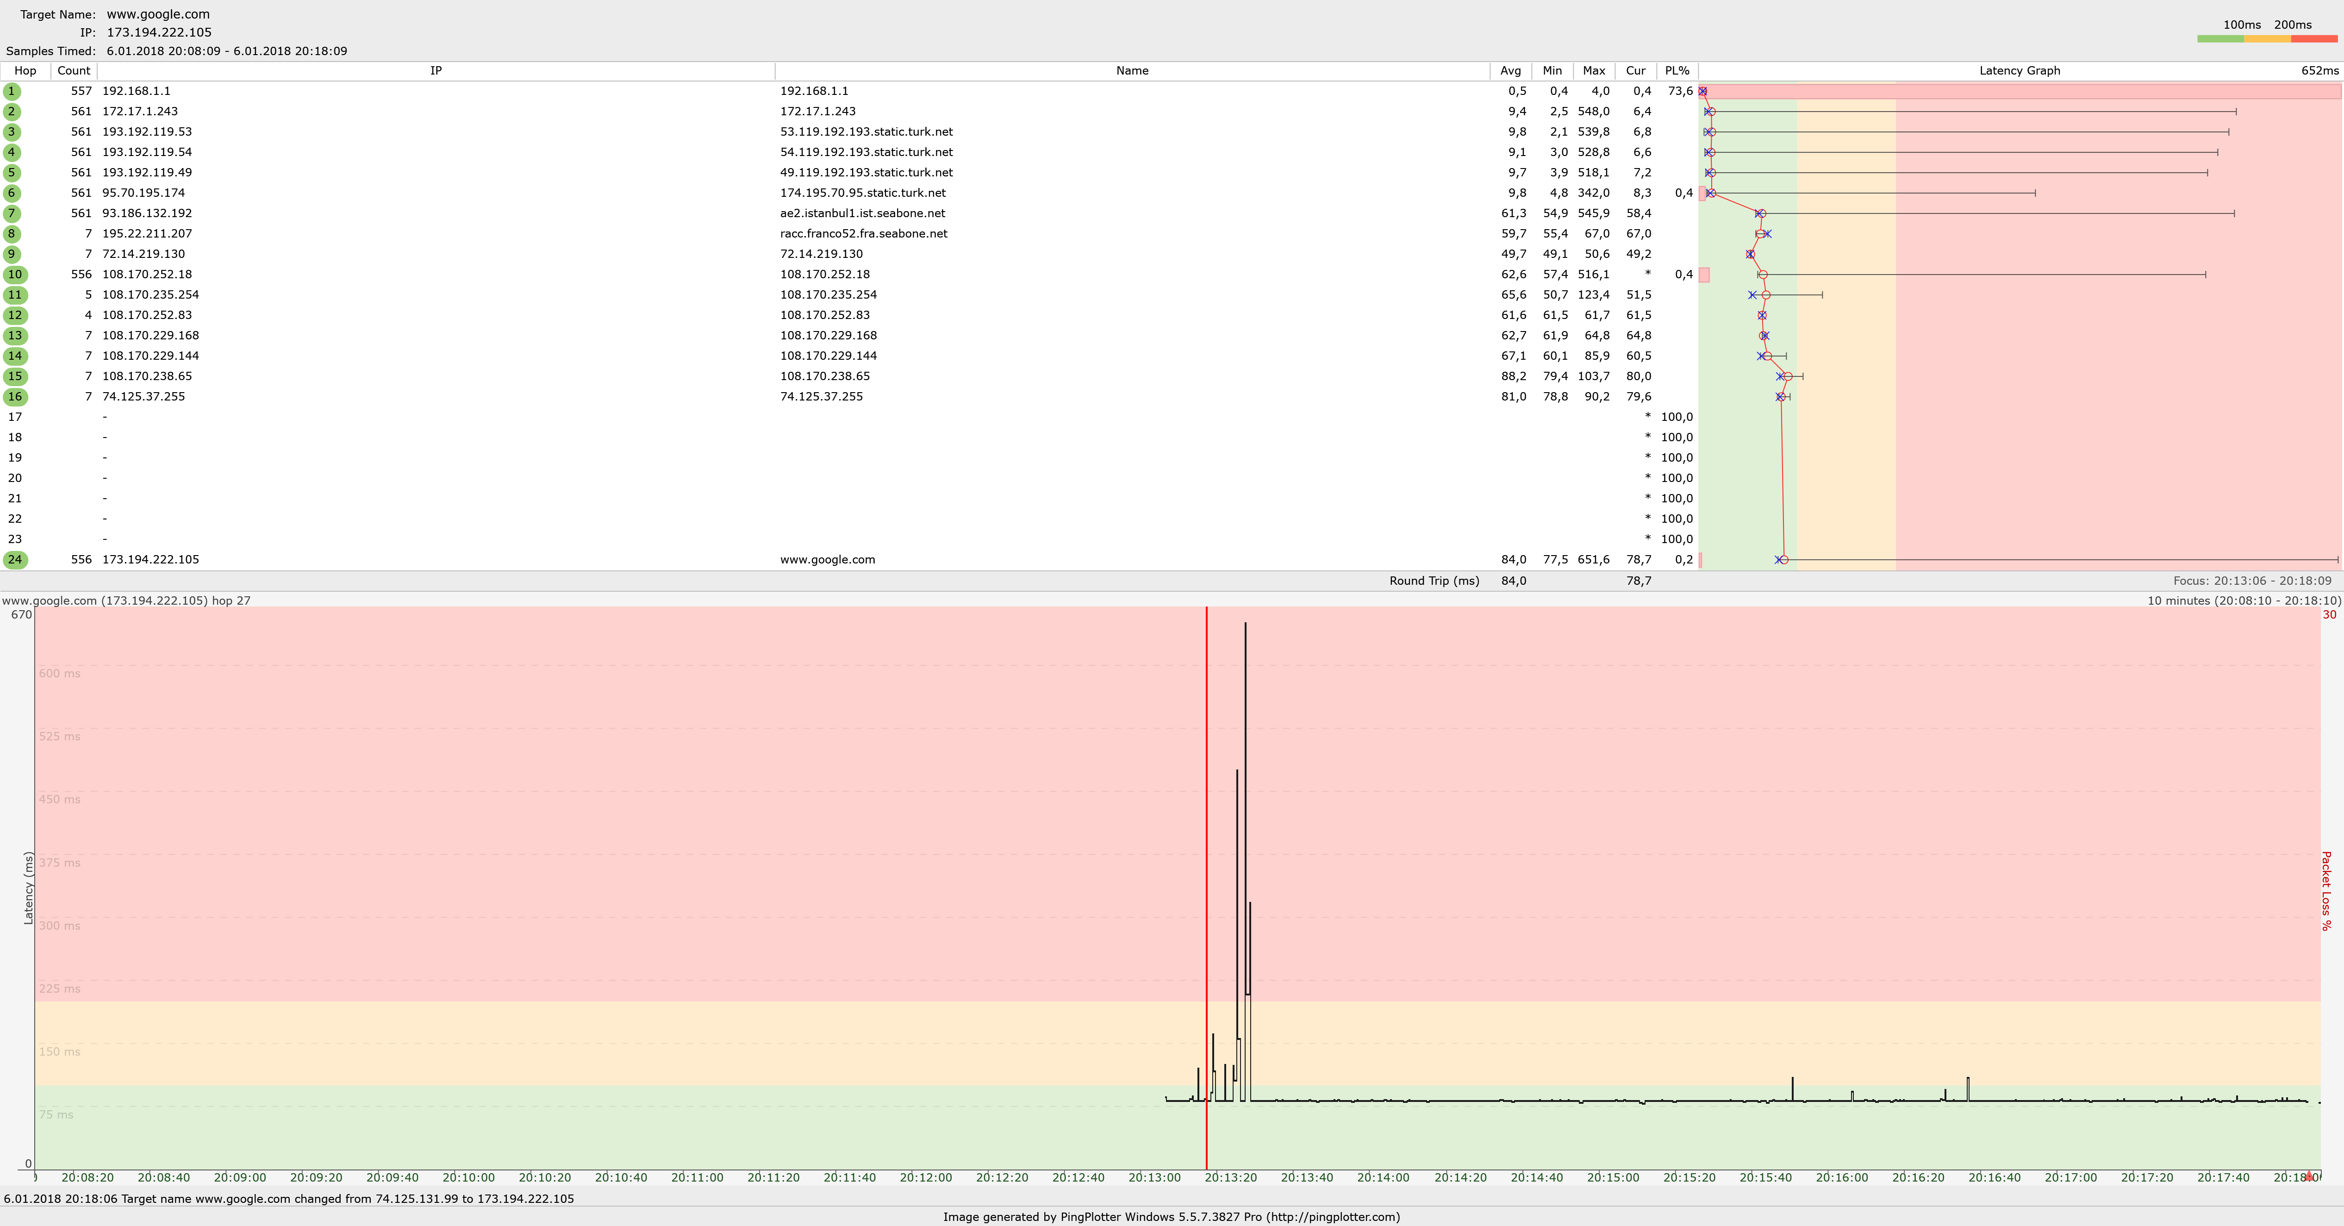Viewport: 2344px width, 1226px height.
Task: Click the 20:15:00 time axis label
Action: (x=1612, y=1178)
